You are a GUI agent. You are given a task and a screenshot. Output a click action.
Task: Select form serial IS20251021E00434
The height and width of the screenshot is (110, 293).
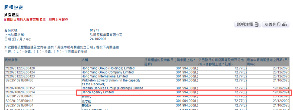[x=20, y=105]
